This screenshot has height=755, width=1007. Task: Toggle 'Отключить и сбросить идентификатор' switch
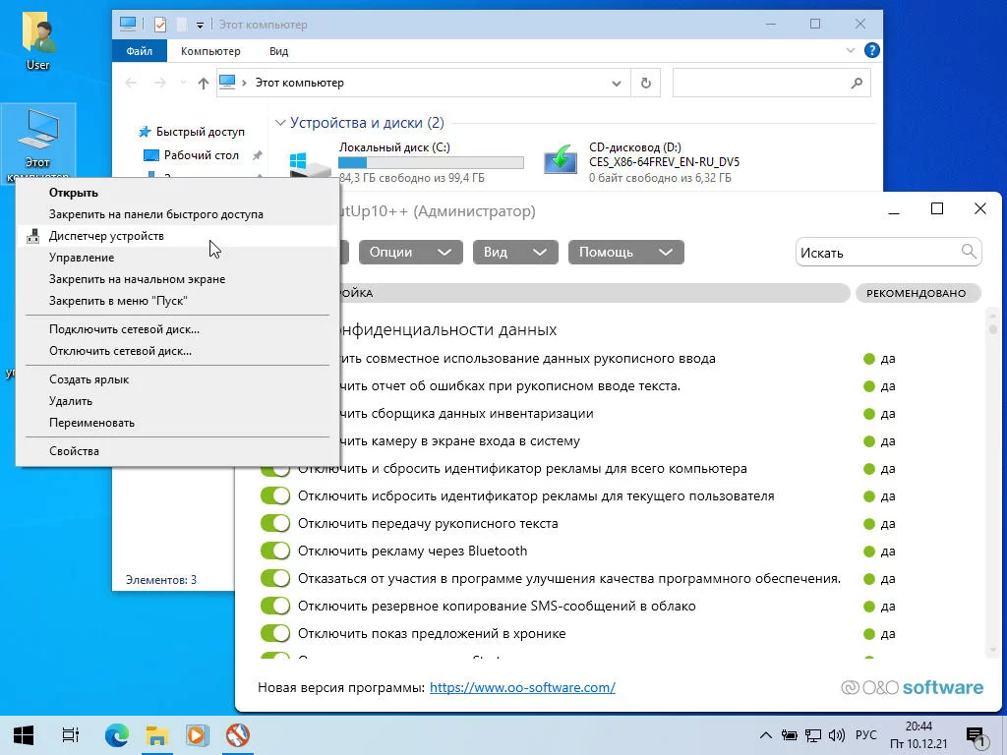click(275, 470)
